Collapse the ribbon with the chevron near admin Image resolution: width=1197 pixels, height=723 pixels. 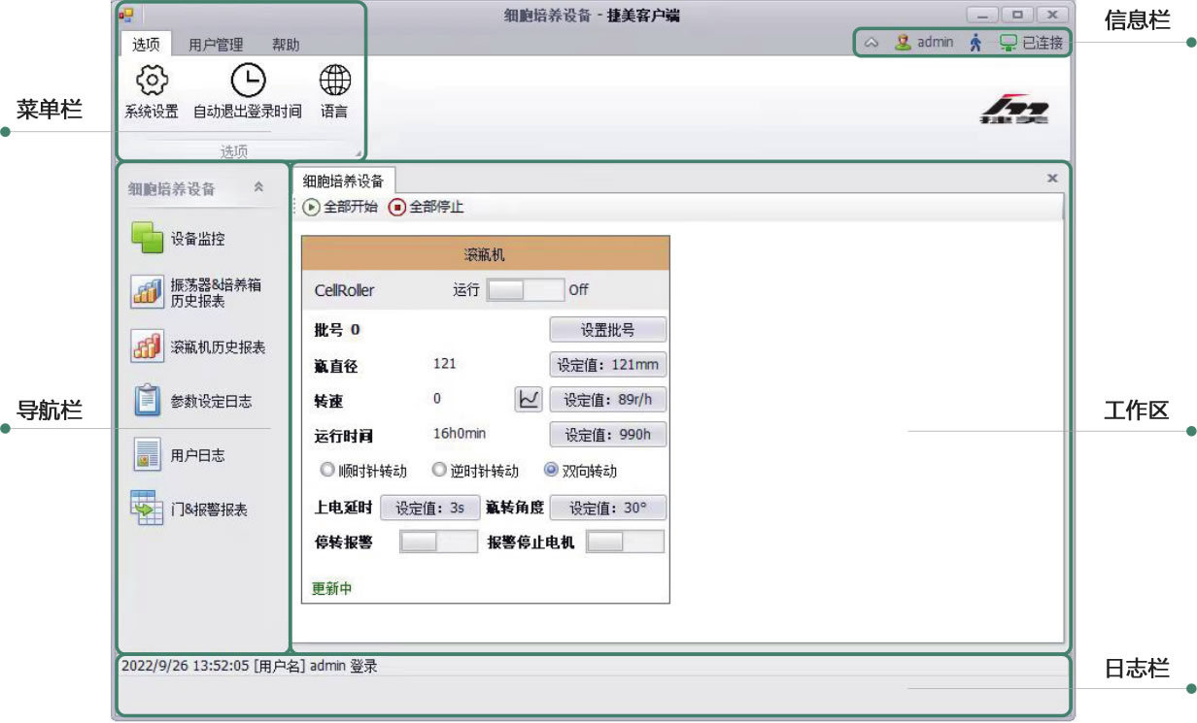point(872,43)
